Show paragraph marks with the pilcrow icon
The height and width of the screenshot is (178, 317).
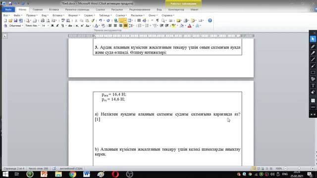pyautogui.click(x=158, y=21)
